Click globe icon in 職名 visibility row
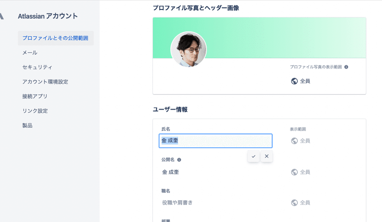Viewport: 382px width, 222px height. (x=294, y=202)
